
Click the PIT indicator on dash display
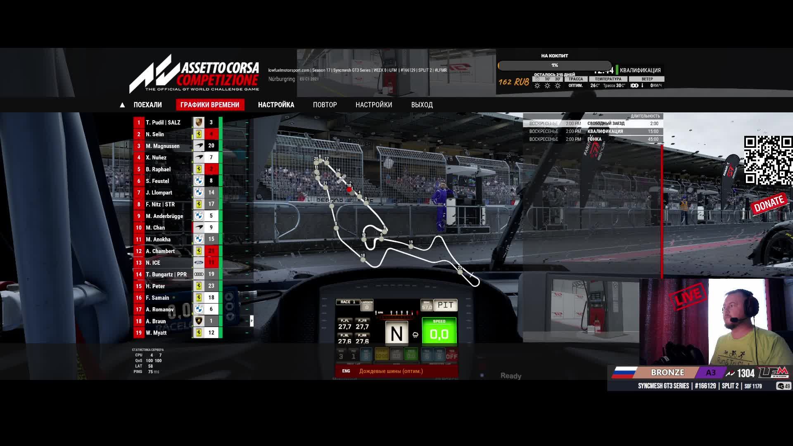[445, 305]
